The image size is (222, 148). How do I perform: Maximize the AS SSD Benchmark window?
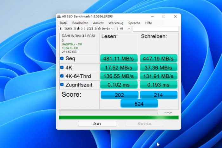[164, 16]
